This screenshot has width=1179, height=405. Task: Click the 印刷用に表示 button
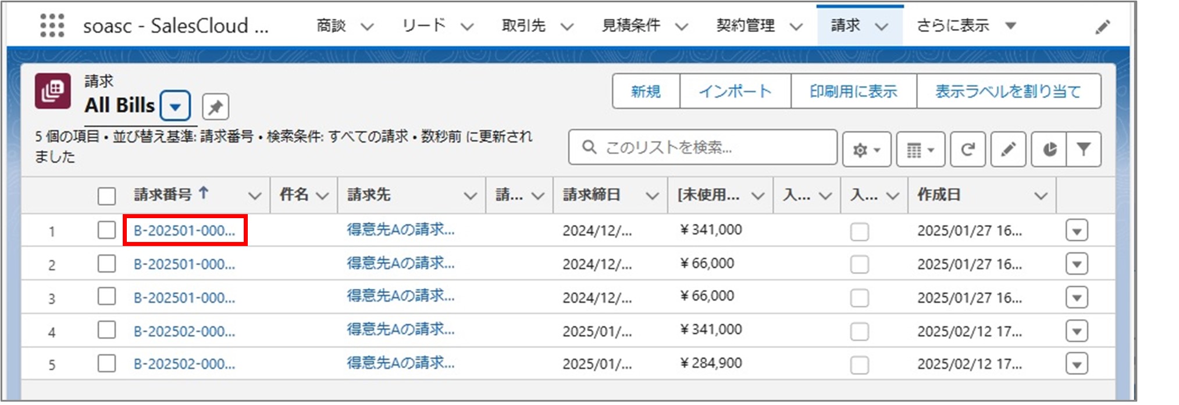[853, 91]
